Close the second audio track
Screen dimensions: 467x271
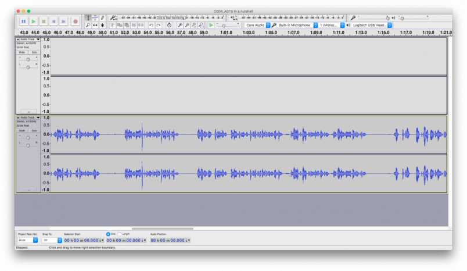point(18,117)
